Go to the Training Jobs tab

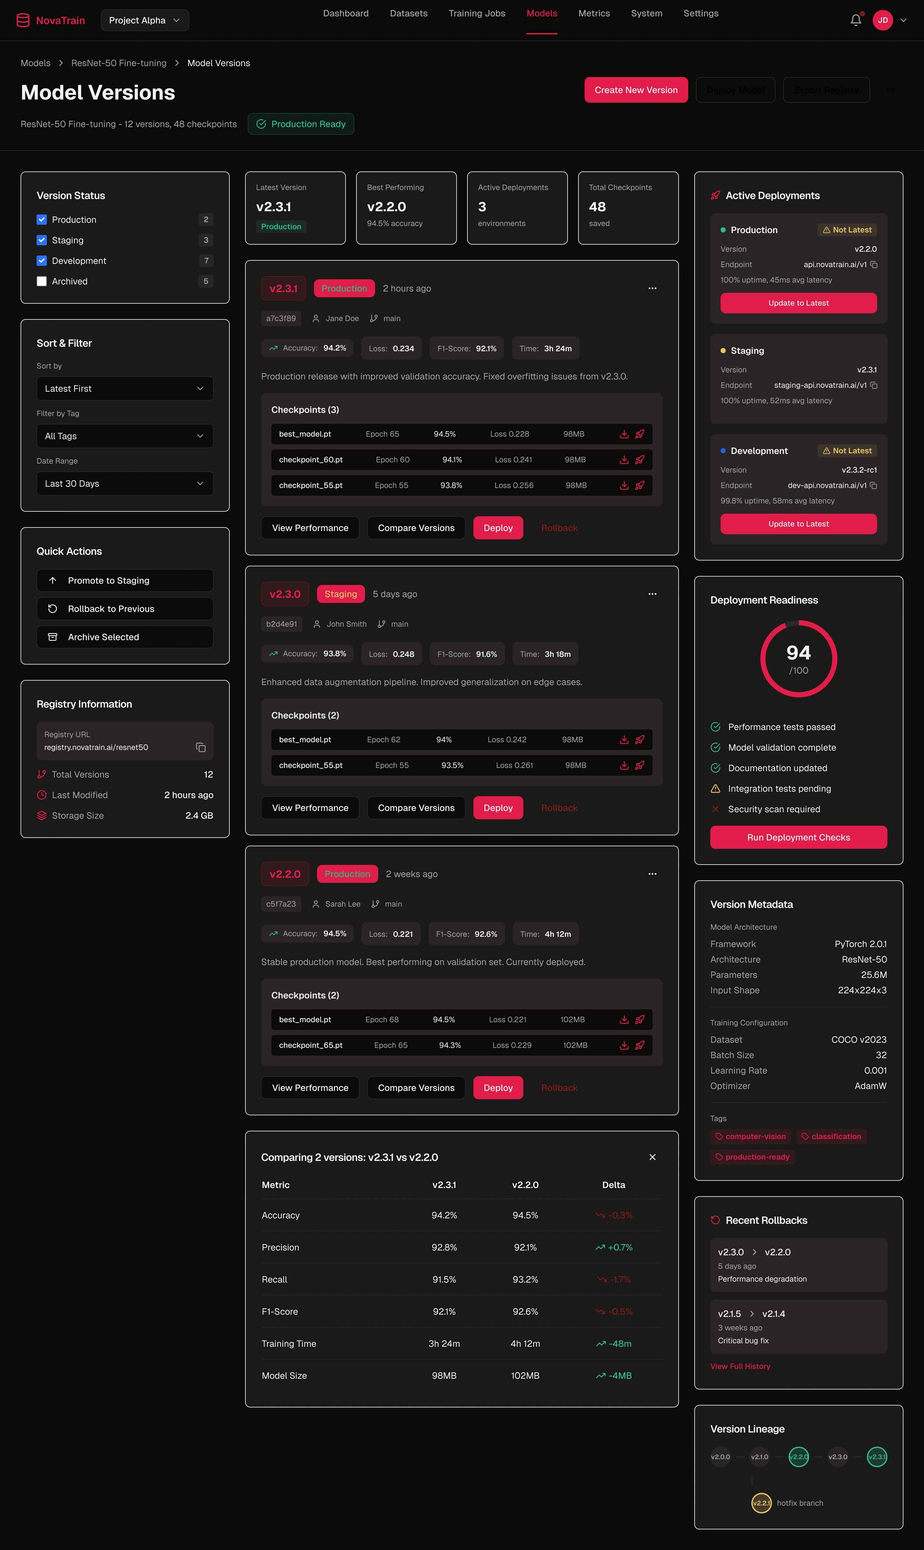coord(476,13)
